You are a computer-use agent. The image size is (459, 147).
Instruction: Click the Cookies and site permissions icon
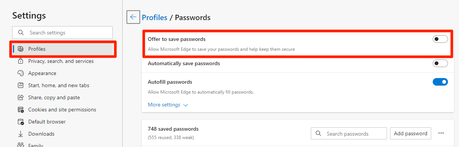pos(21,109)
